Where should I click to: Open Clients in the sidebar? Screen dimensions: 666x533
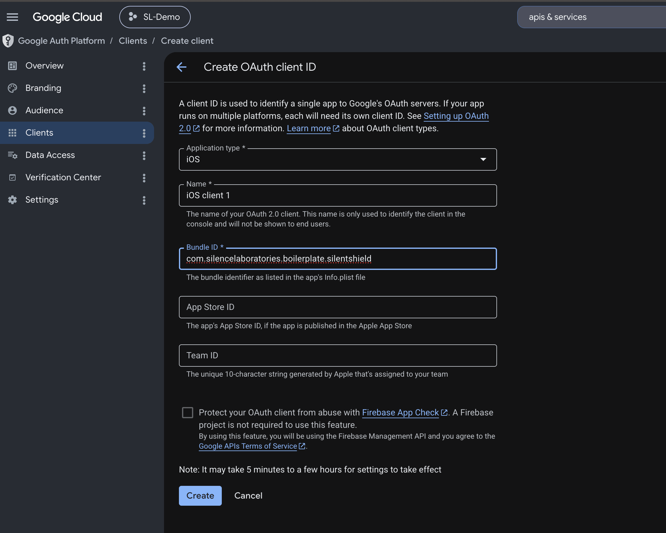(x=77, y=133)
